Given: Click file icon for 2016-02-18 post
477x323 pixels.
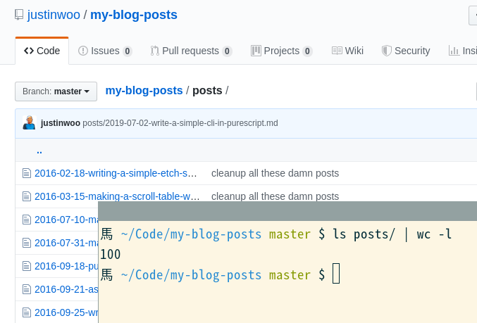Looking at the screenshot, I should (27, 173).
